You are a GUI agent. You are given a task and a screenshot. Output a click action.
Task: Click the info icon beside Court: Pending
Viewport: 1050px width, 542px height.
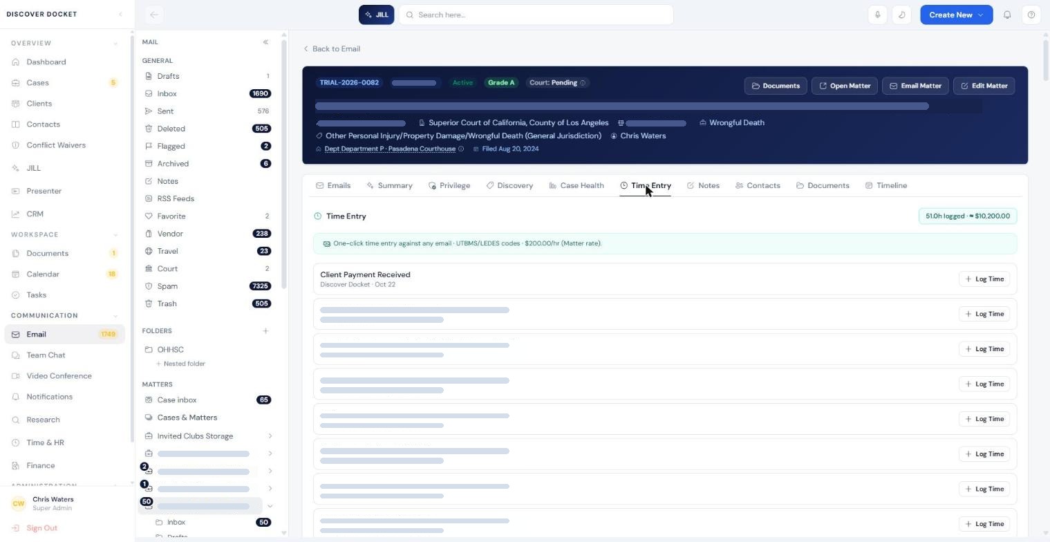[x=583, y=83]
